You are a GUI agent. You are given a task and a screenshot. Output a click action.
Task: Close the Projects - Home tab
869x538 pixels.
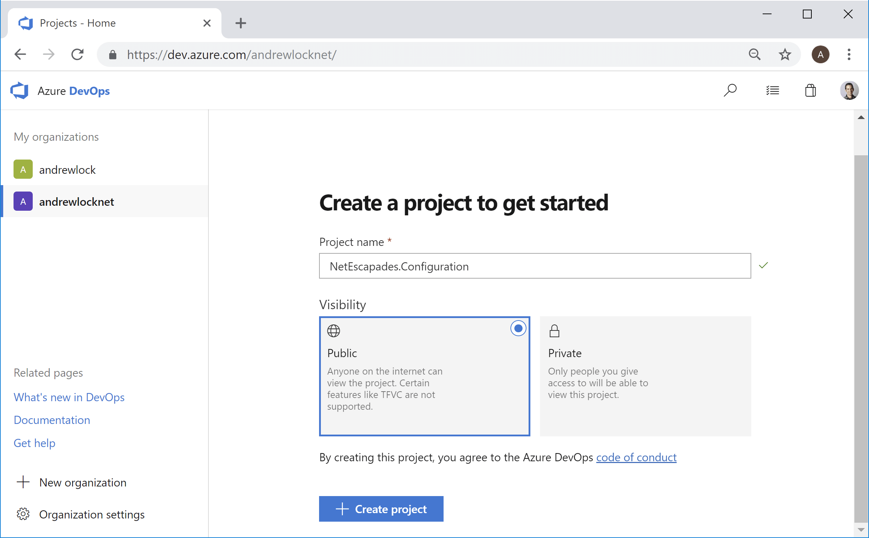[207, 23]
